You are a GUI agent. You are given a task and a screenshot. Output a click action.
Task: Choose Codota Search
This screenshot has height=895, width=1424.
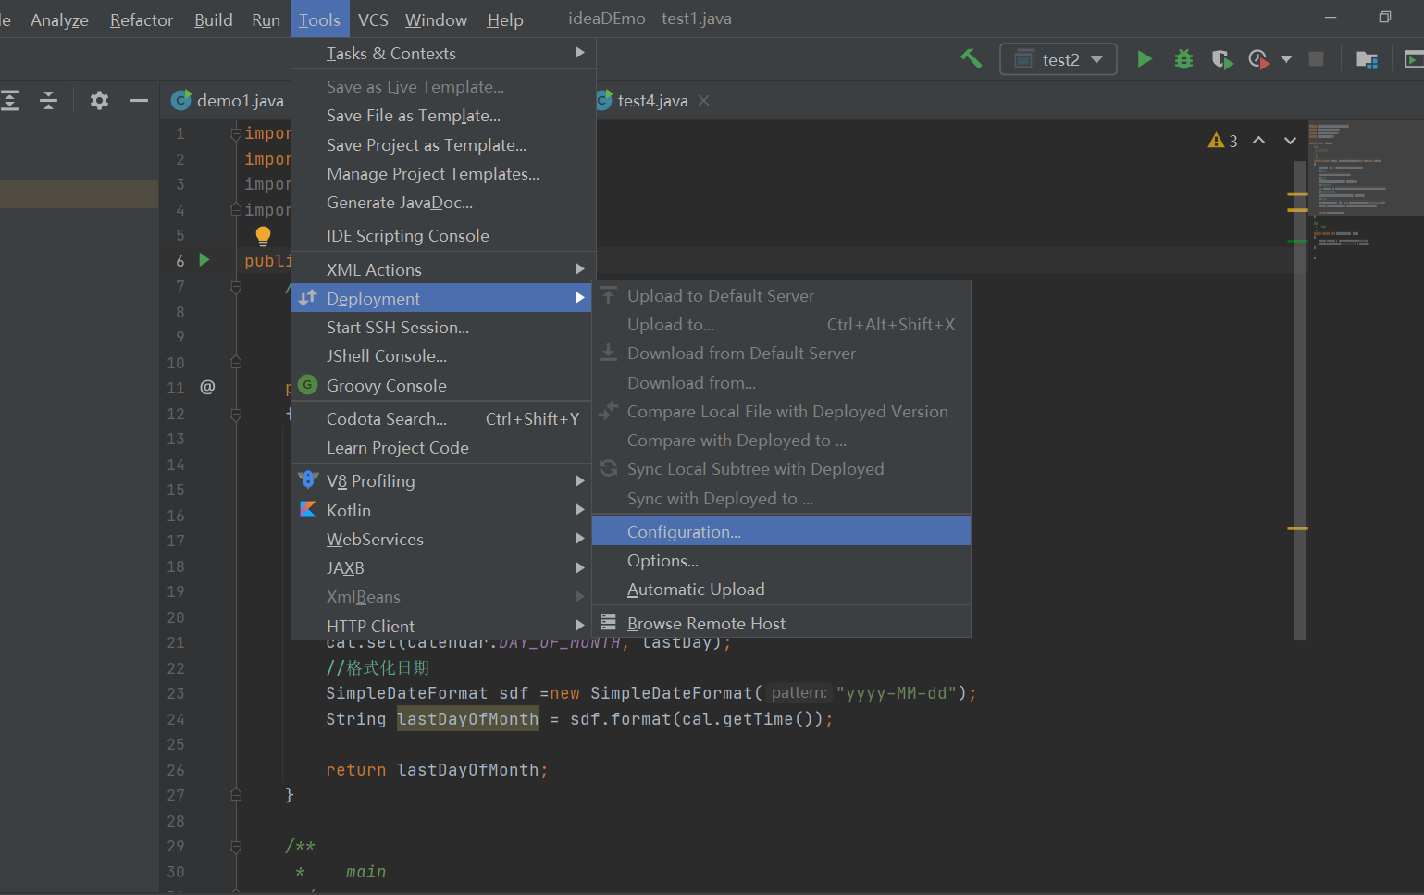click(x=441, y=419)
